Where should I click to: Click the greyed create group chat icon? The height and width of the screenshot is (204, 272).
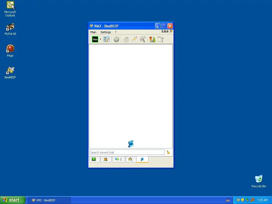[x=126, y=39]
